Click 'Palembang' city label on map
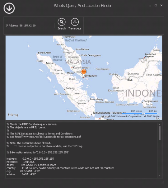The height and width of the screenshot is (188, 168). pos(96,99)
